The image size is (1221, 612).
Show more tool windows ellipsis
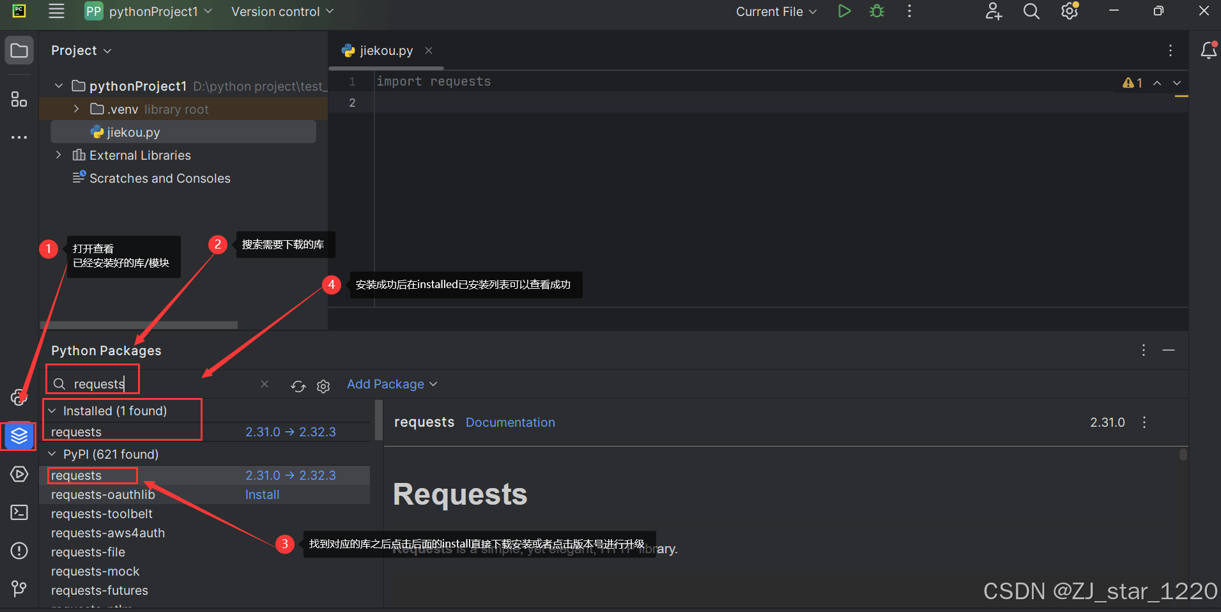pyautogui.click(x=19, y=137)
